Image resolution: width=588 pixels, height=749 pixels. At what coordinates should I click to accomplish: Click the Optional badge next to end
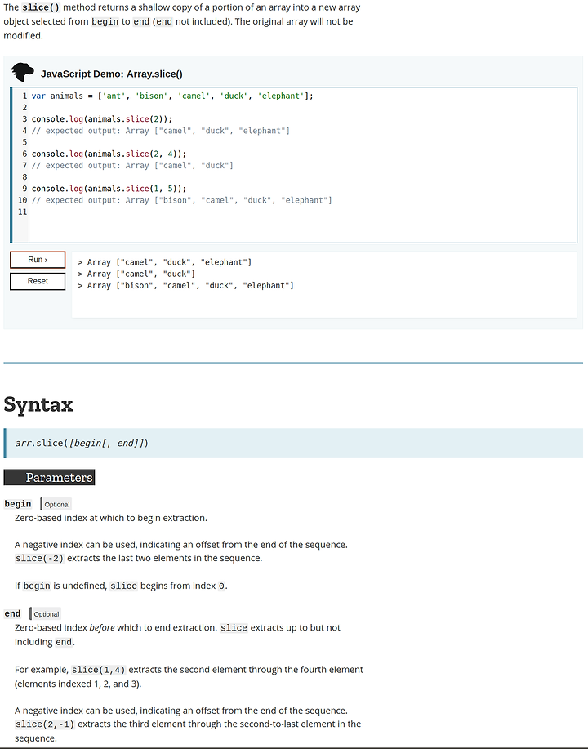coord(46,614)
